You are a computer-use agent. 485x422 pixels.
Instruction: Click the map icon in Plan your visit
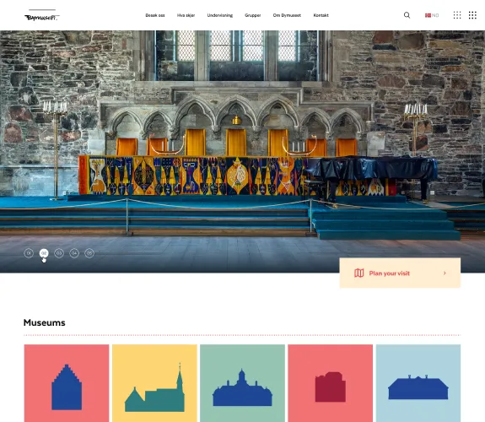click(358, 273)
